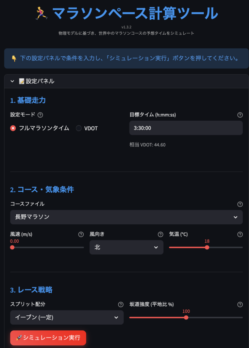Switch base fitness mode to VDOT
This screenshot has height=348, width=249.
[x=78, y=128]
